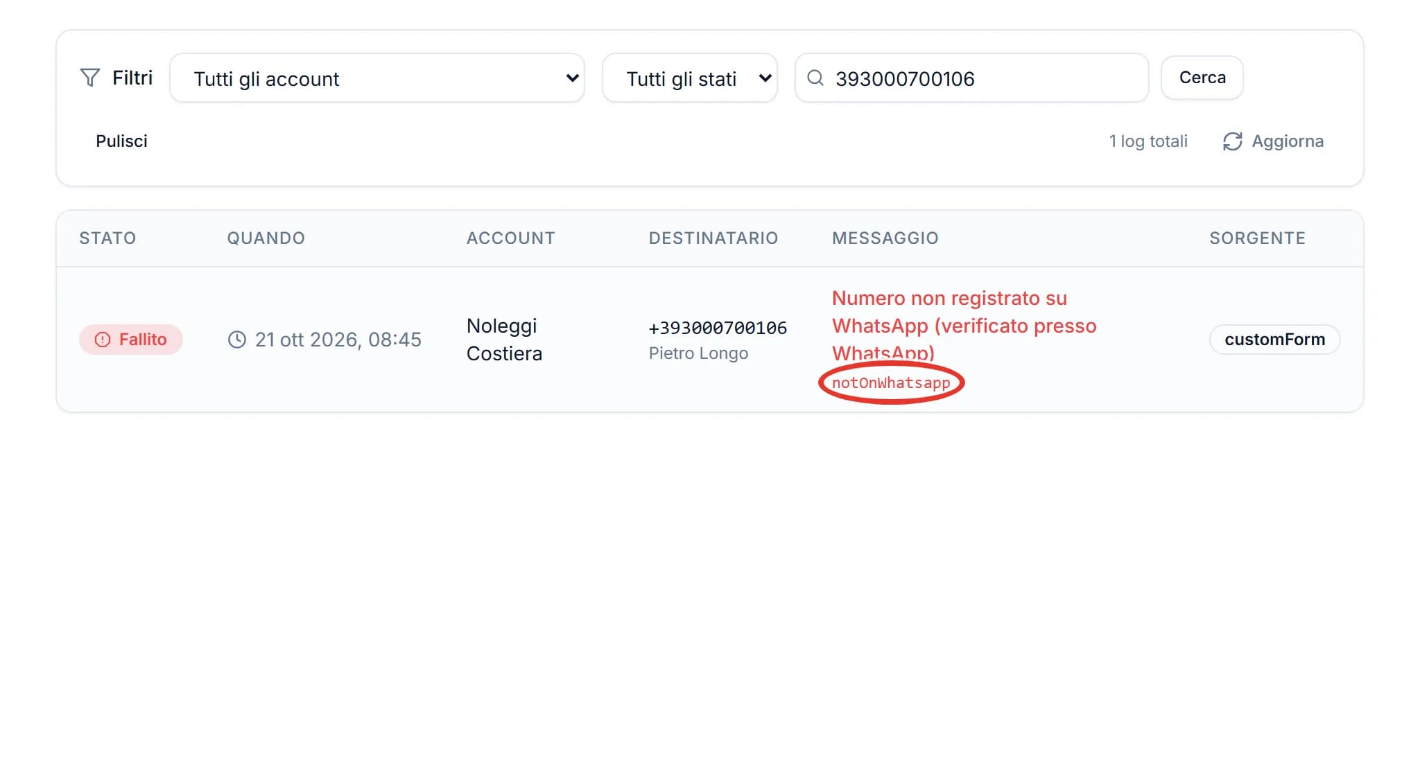Click the QUANDO column header
The height and width of the screenshot is (765, 1420).
266,238
